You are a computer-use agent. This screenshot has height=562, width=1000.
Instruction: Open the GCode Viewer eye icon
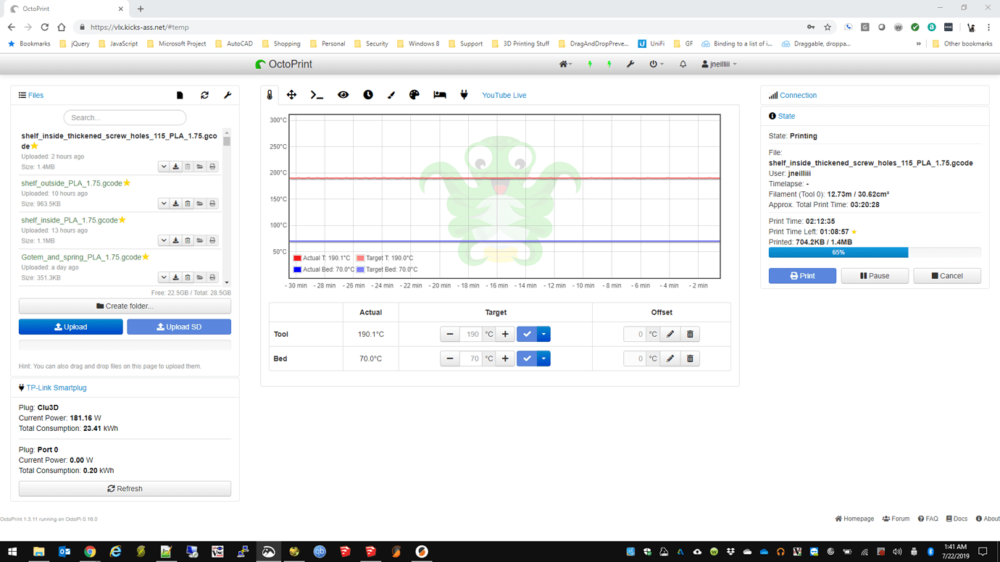point(343,95)
